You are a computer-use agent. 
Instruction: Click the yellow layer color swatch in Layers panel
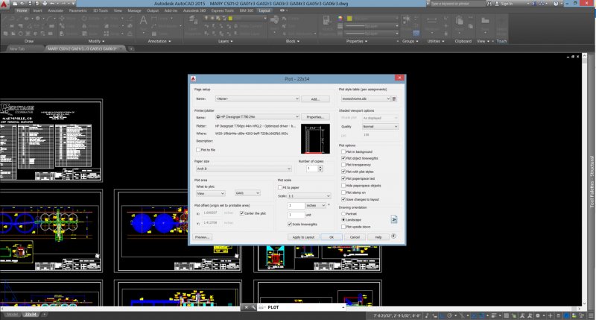coord(230,18)
